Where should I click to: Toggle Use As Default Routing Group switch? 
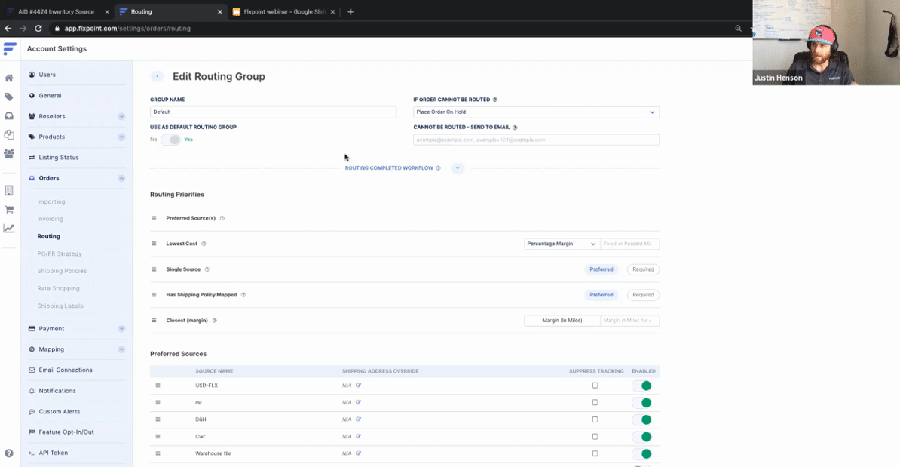click(x=170, y=140)
